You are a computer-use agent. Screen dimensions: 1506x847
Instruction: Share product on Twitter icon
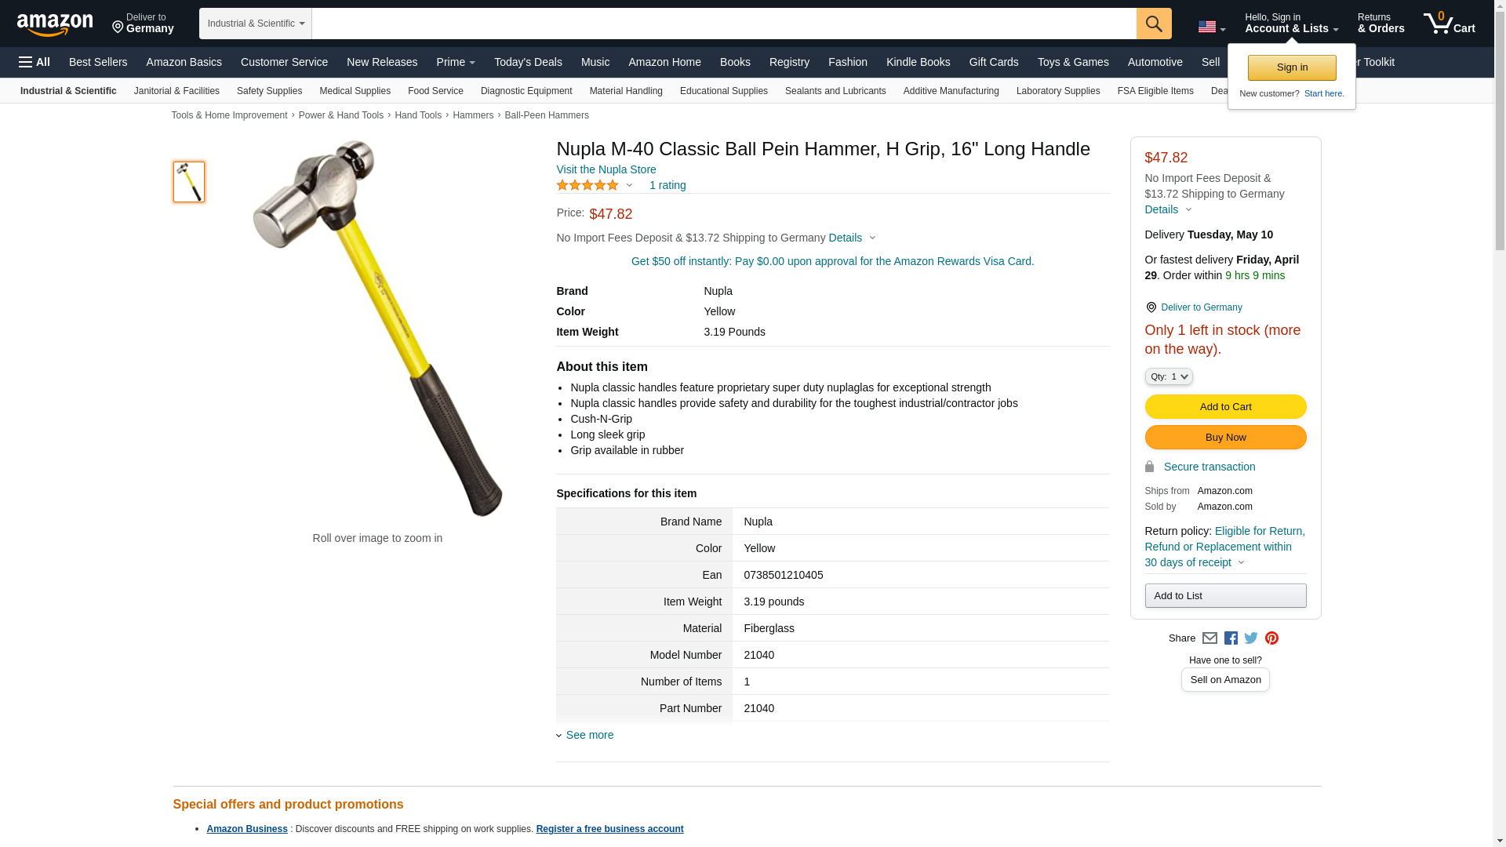coord(1251,638)
